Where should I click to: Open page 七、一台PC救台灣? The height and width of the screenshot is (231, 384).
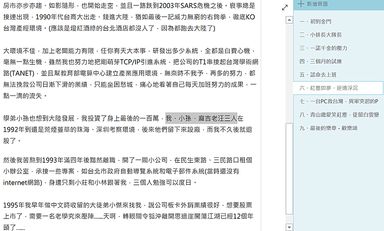coord(339,101)
